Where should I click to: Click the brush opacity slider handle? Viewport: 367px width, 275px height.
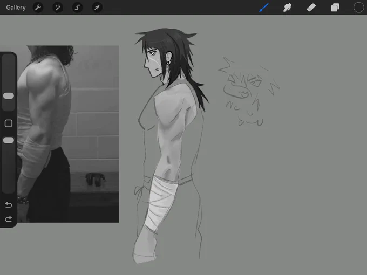pyautogui.click(x=9, y=140)
